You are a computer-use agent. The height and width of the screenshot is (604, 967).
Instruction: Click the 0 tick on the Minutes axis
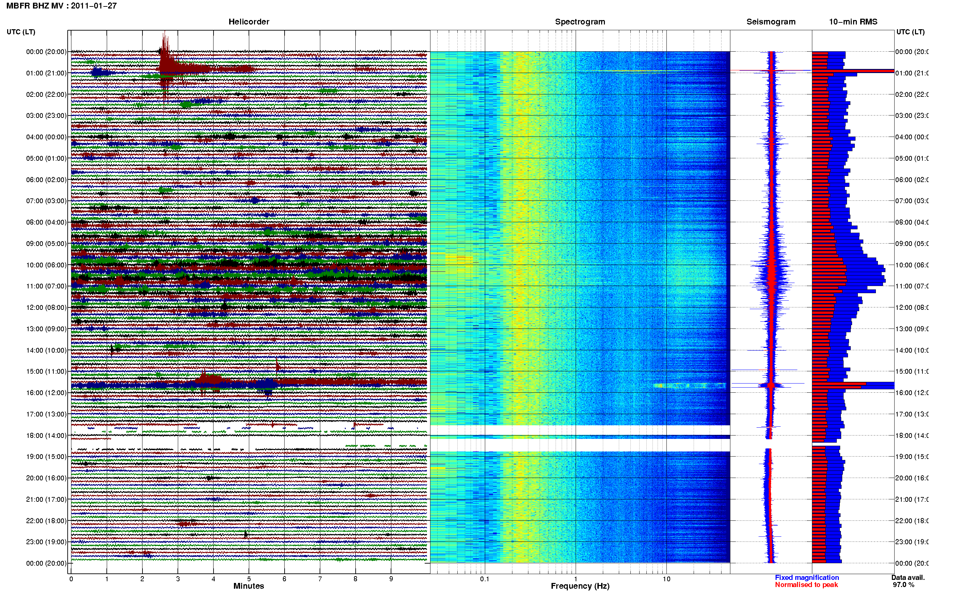click(x=71, y=579)
